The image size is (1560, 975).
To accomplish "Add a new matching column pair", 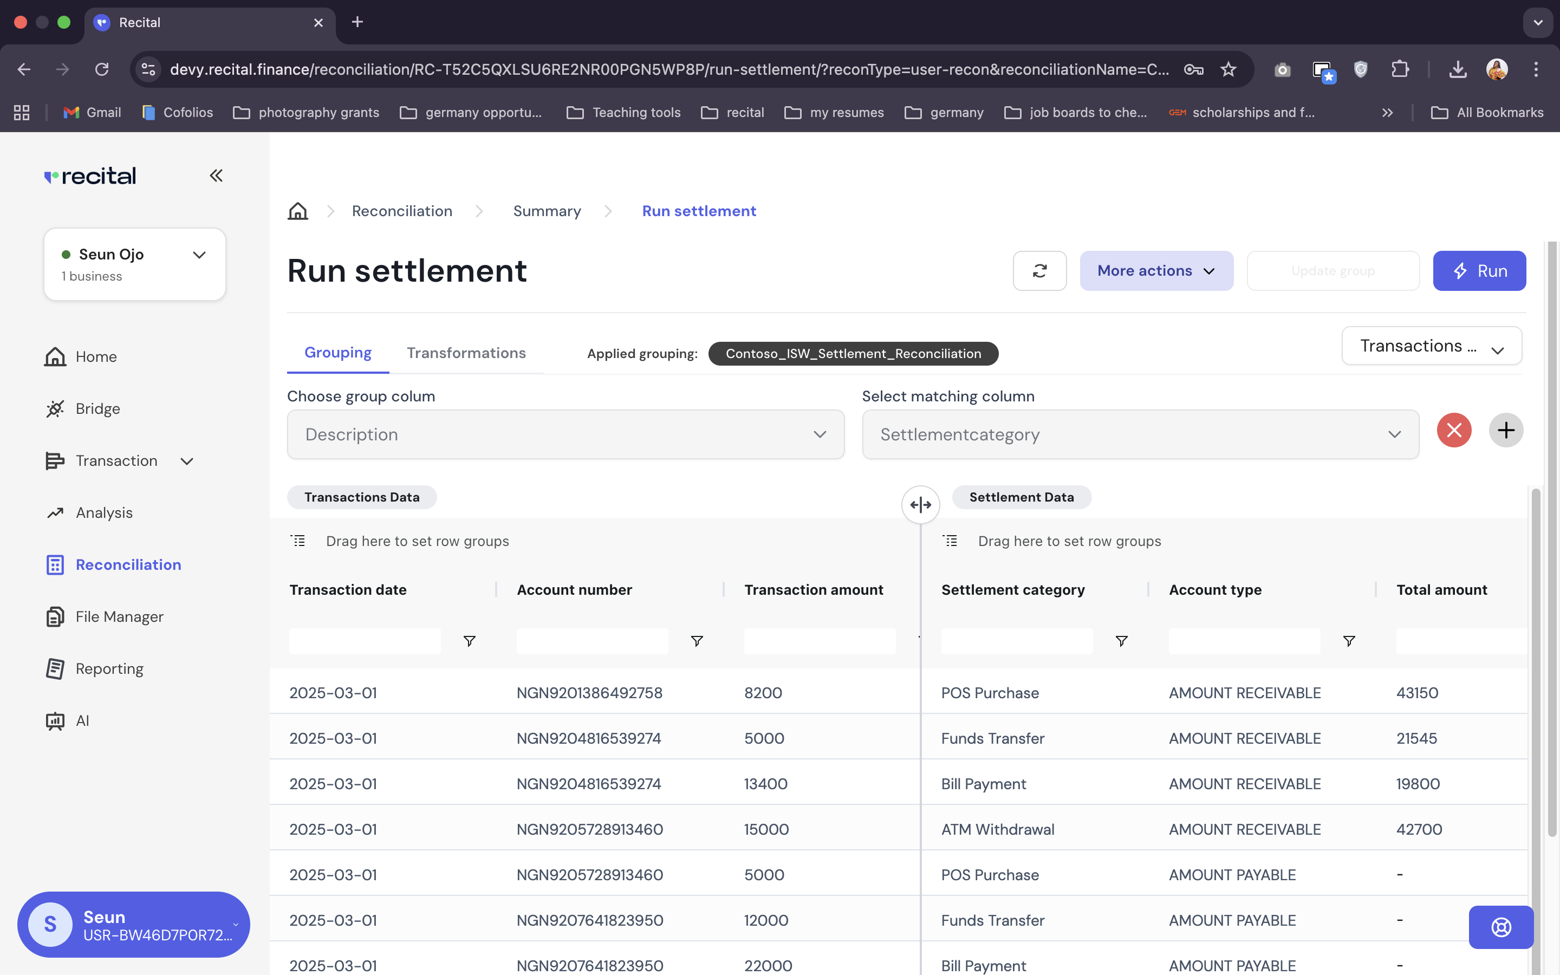I will (x=1506, y=430).
